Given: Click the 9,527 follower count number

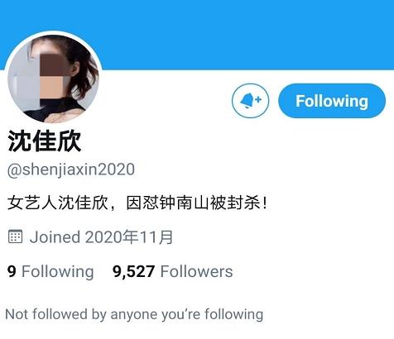Looking at the screenshot, I should click(x=133, y=271).
